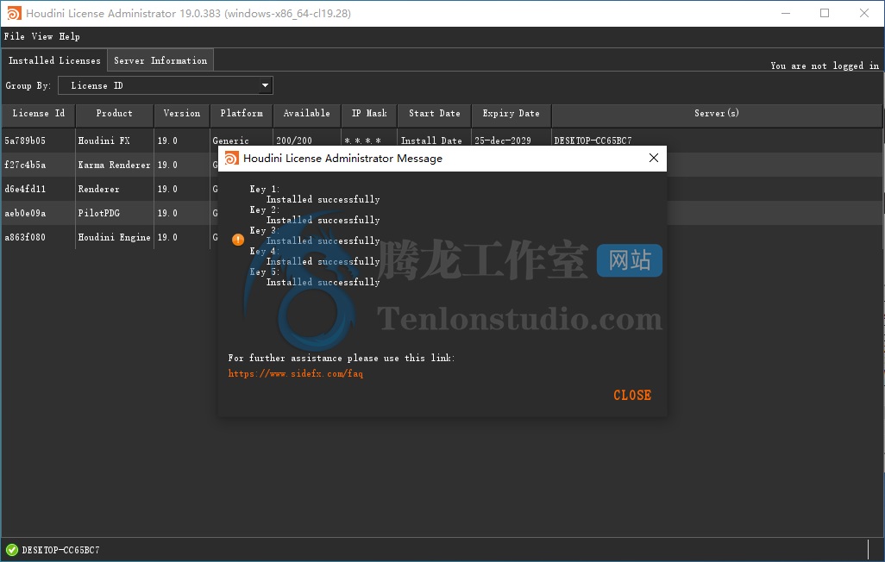Sort by the Start Date column header
This screenshot has width=885, height=562.
pos(434,114)
